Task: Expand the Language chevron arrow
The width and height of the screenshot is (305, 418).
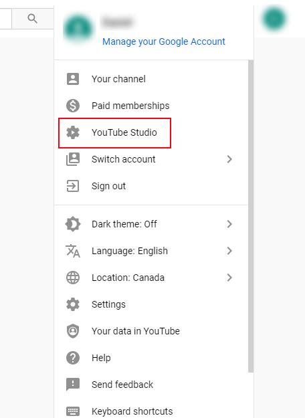Action: tap(229, 251)
